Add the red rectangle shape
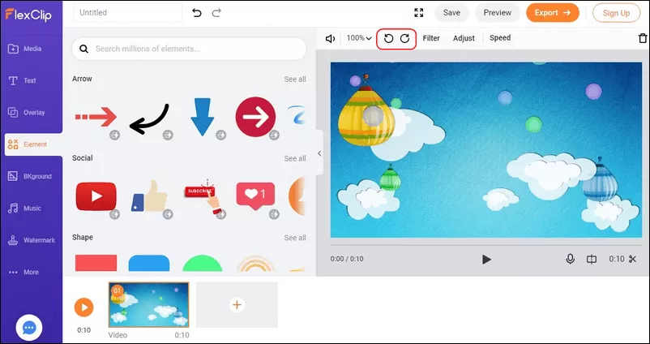 click(96, 263)
